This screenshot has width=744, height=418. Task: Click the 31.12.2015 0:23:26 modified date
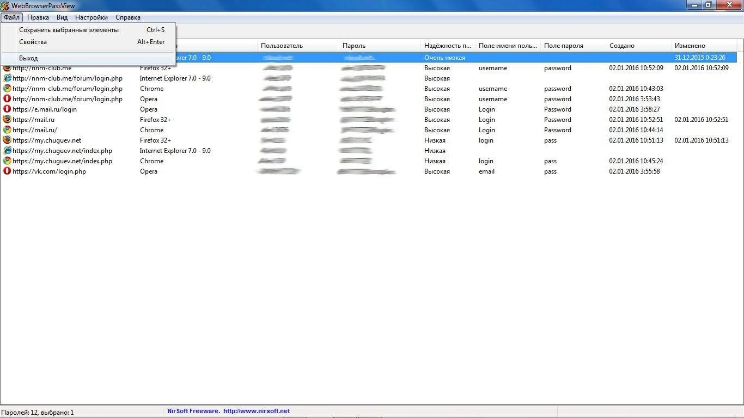click(700, 58)
